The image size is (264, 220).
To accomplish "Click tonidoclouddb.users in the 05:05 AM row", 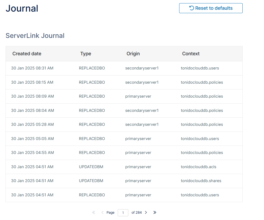I will (200, 139).
